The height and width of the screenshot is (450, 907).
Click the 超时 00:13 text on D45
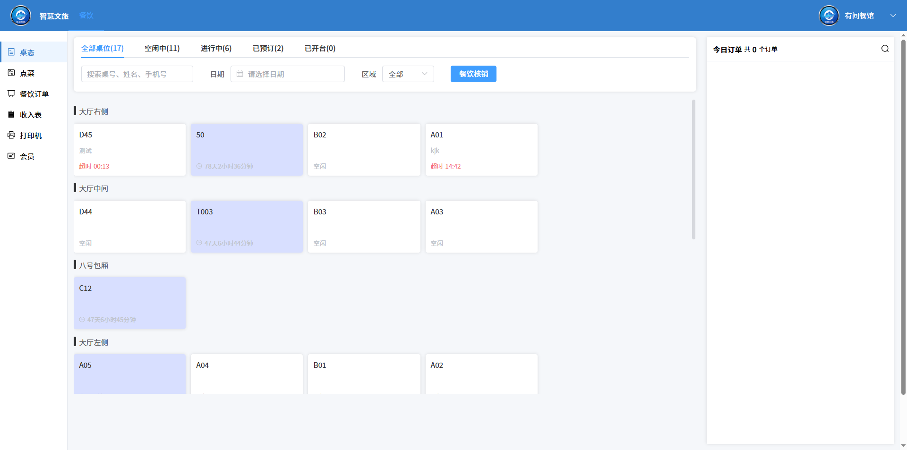94,166
